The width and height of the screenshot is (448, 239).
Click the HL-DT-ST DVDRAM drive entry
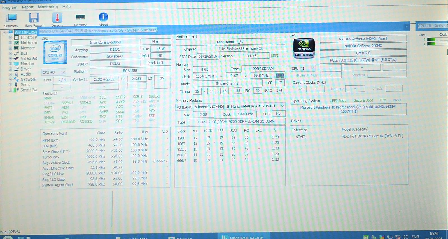(372, 136)
